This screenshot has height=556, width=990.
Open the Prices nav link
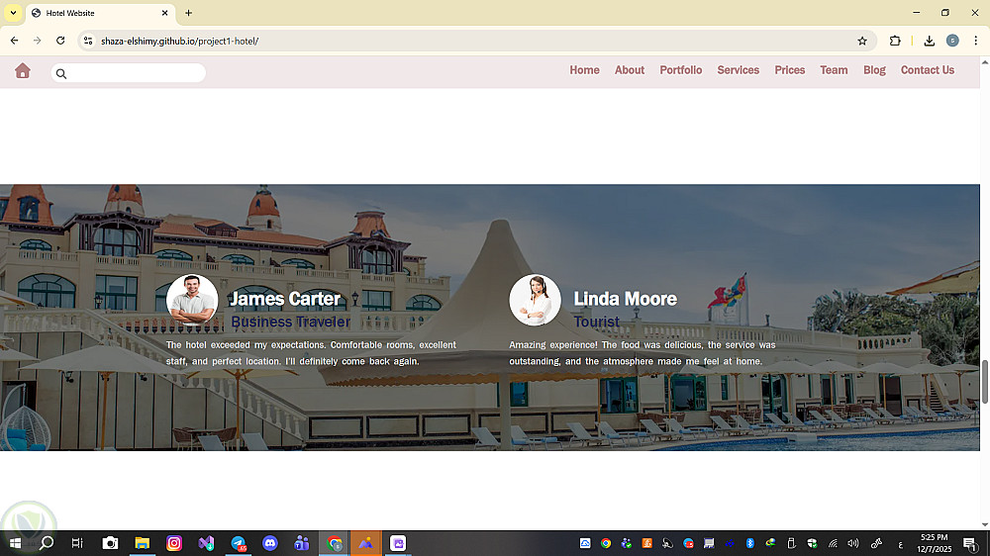pyautogui.click(x=790, y=70)
